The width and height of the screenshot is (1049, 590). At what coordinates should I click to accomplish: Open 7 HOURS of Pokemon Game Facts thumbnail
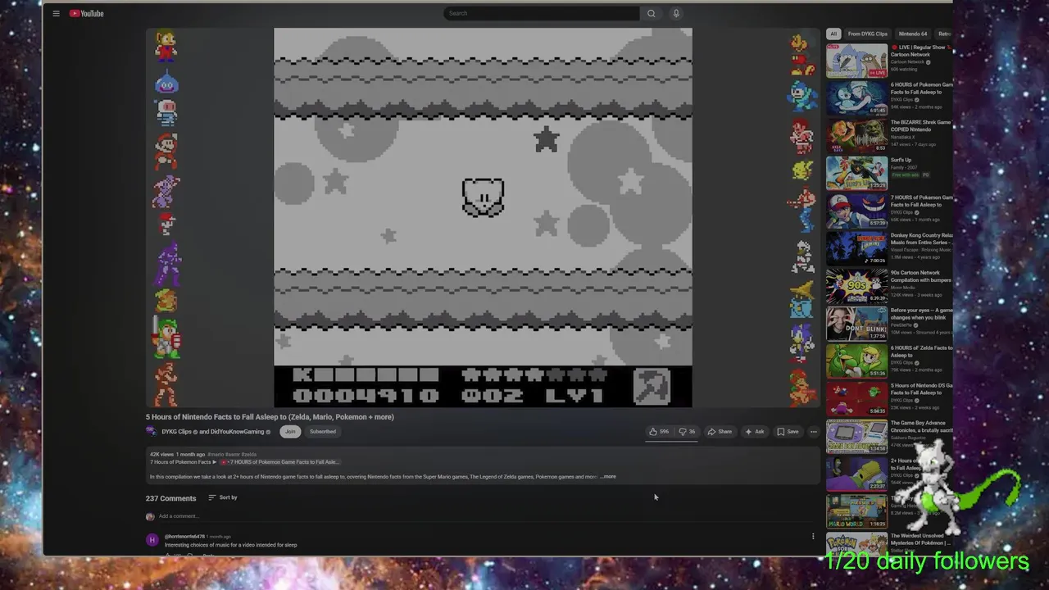tap(856, 211)
